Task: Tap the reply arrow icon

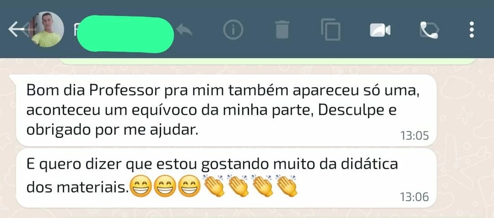Action: click(x=184, y=29)
